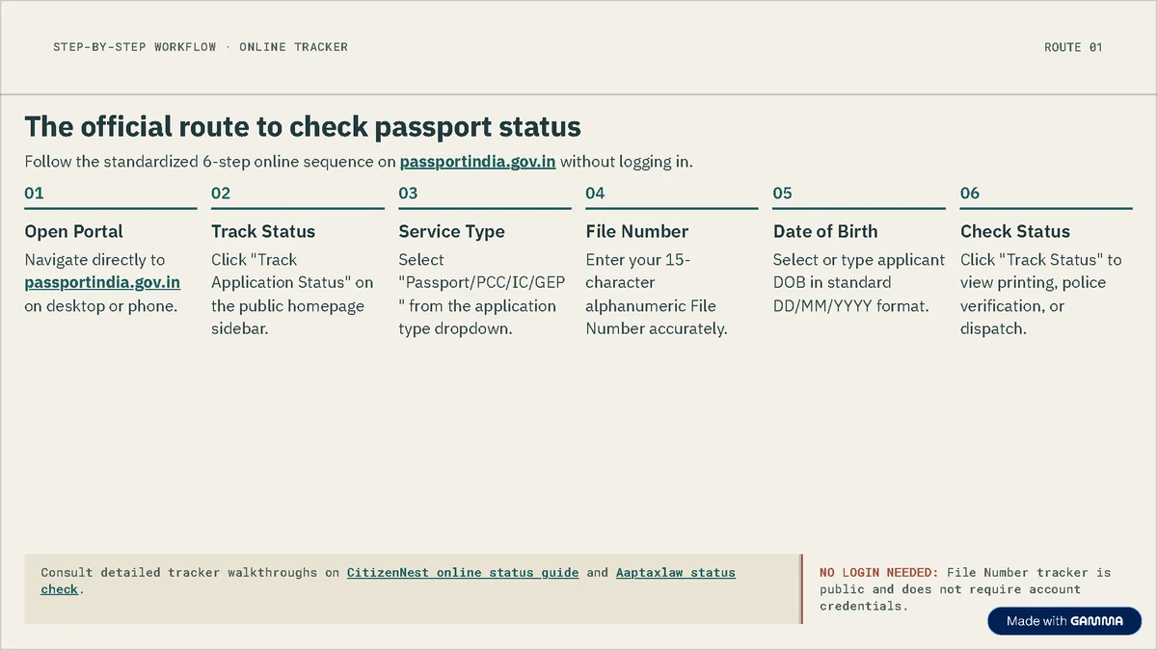Click the "DD/MM/YYYY format." text
This screenshot has height=650, width=1157.
coord(850,305)
